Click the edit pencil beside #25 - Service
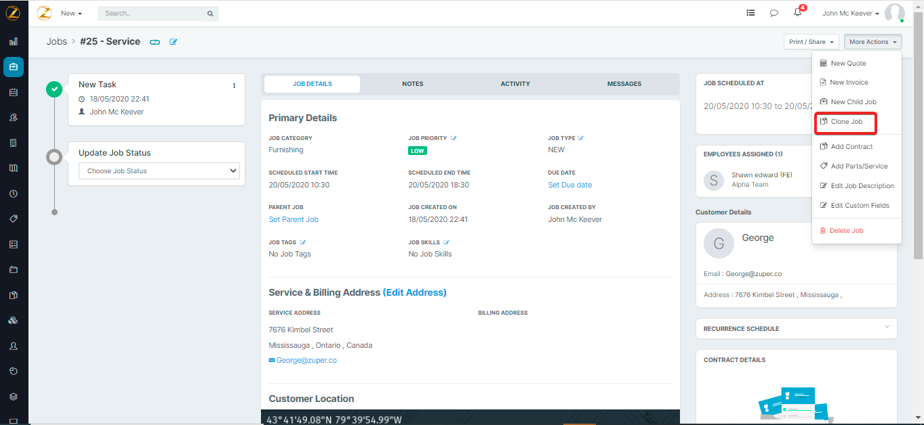Screen dimensions: 924x425 pyautogui.click(x=174, y=42)
